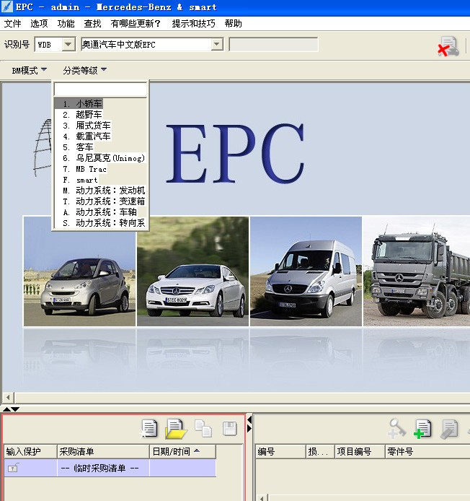
Task: Click the smart car photo thumbnail
Action: click(79, 271)
